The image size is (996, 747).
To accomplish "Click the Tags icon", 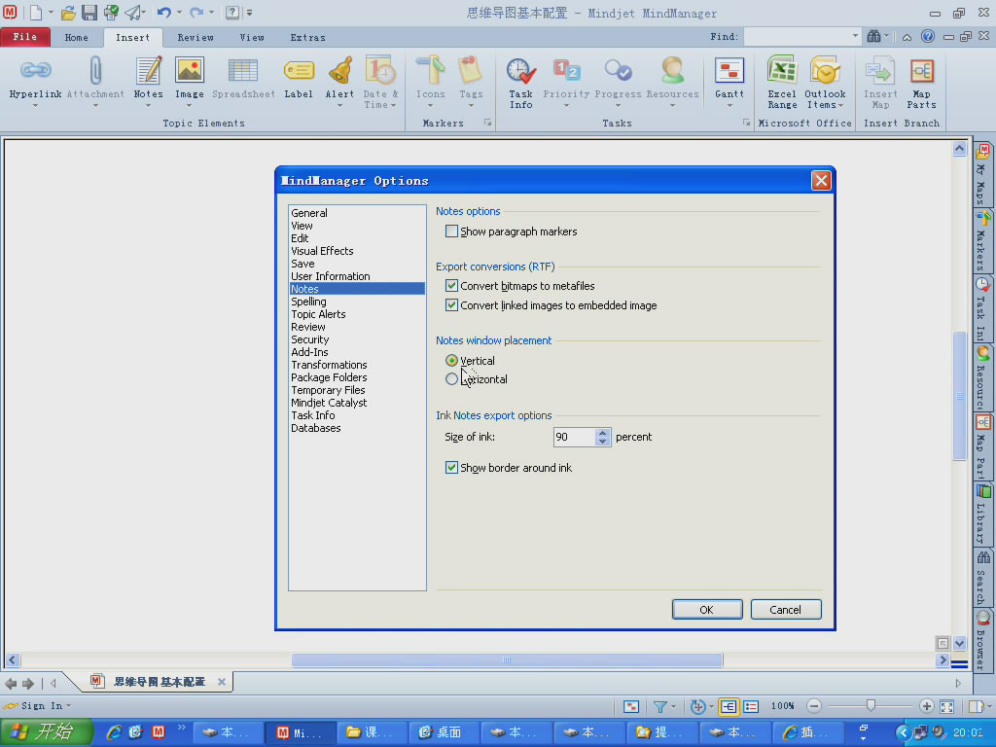I will pos(471,70).
